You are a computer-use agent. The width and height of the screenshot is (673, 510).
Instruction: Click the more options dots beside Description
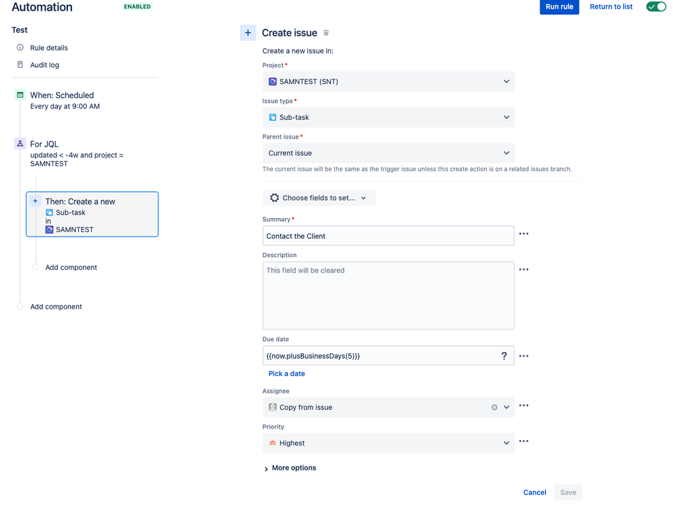tap(523, 270)
